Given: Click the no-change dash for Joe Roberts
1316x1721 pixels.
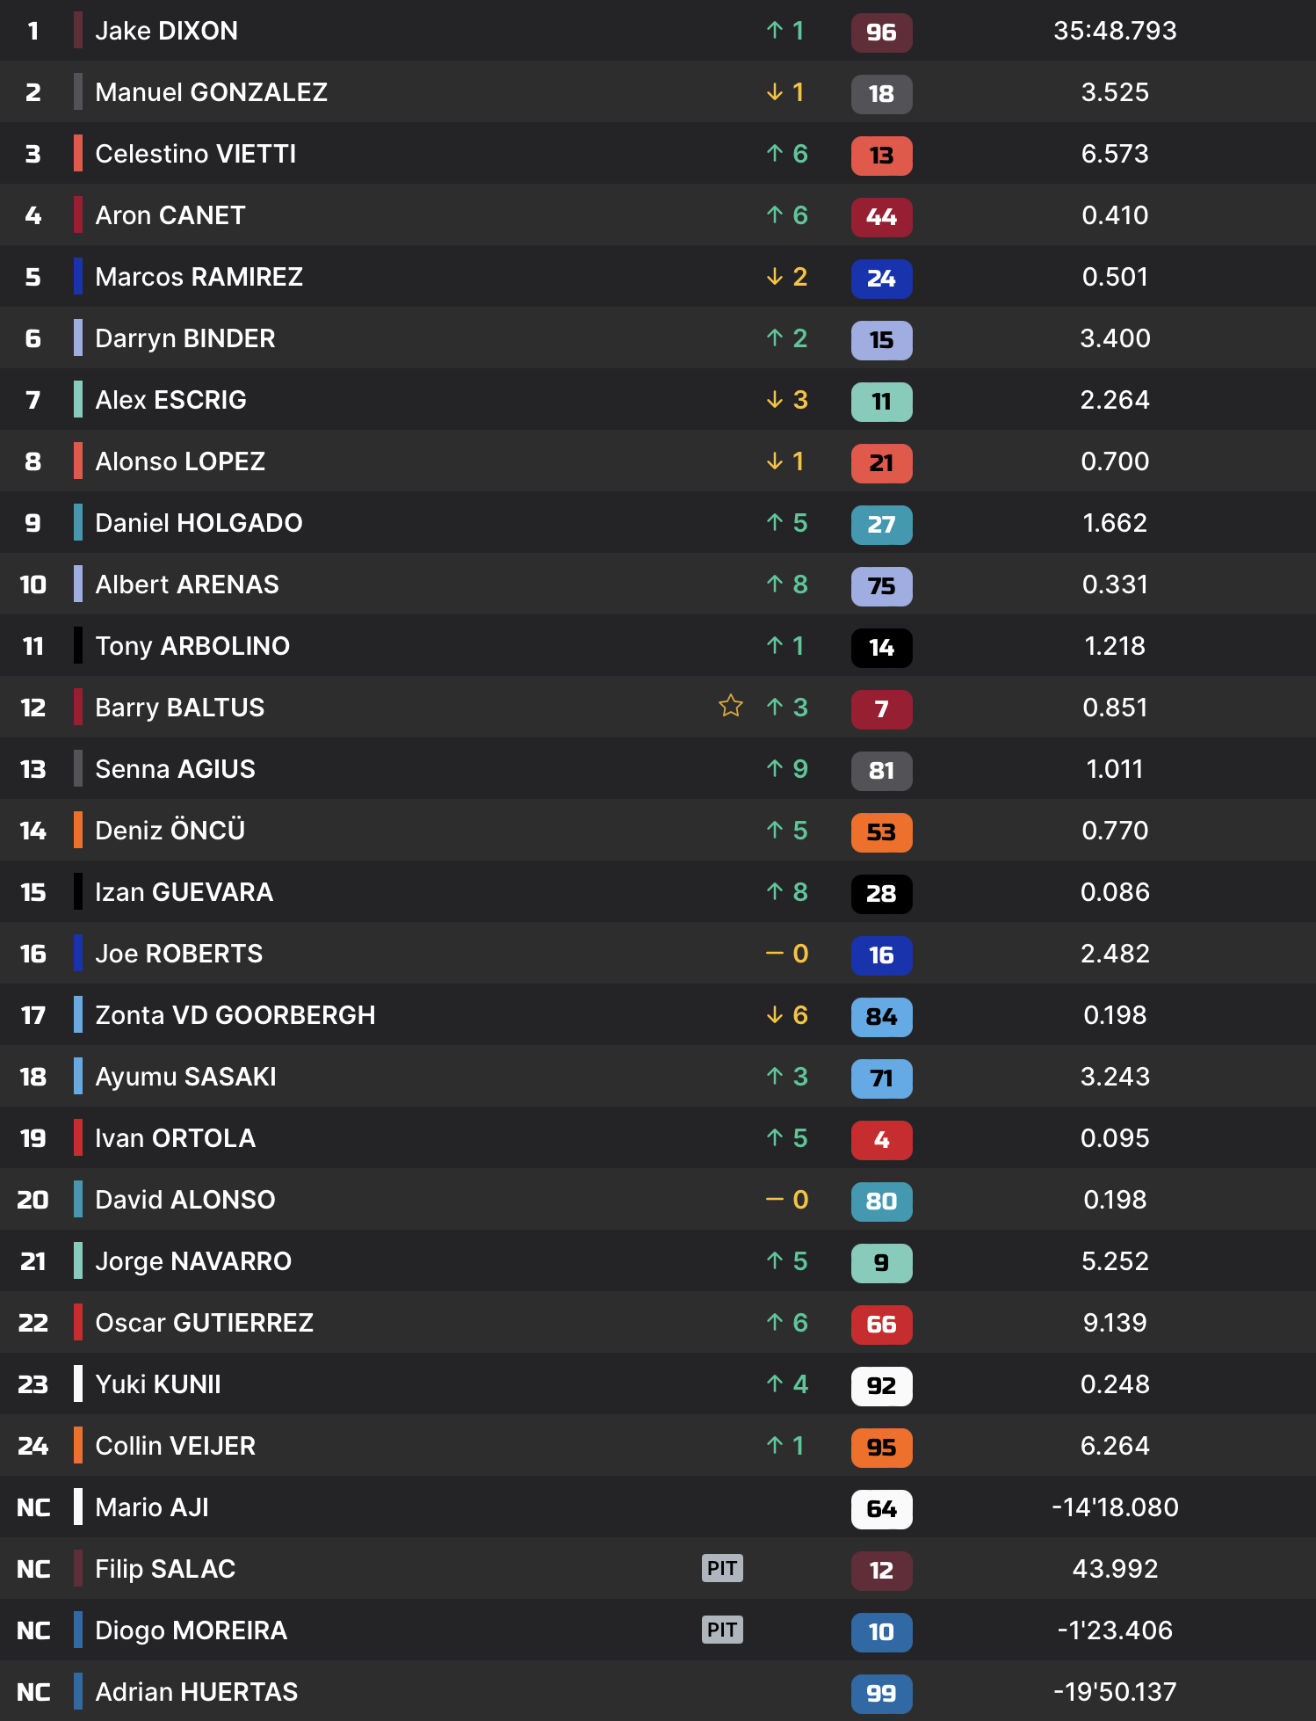Looking at the screenshot, I should click(x=774, y=954).
